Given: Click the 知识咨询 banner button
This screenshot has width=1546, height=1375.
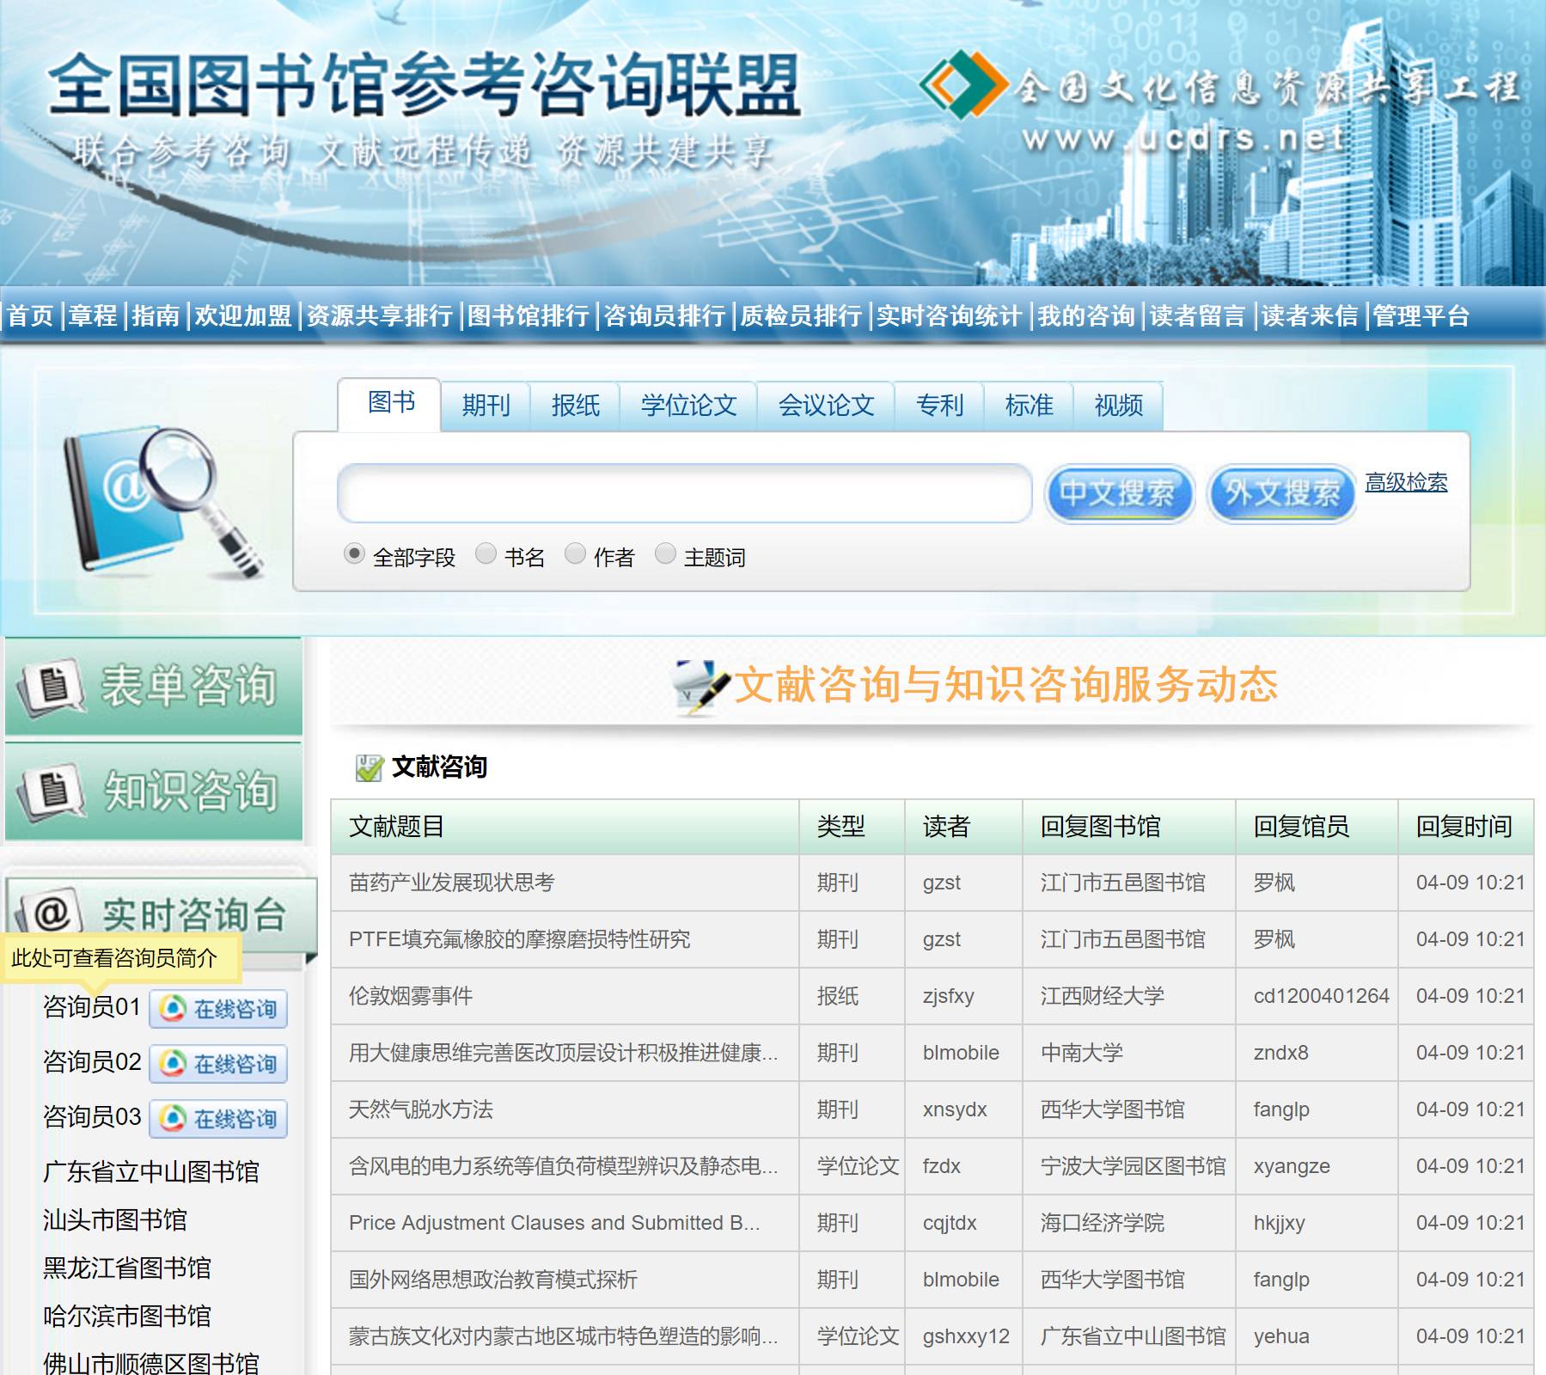Looking at the screenshot, I should click(x=154, y=791).
